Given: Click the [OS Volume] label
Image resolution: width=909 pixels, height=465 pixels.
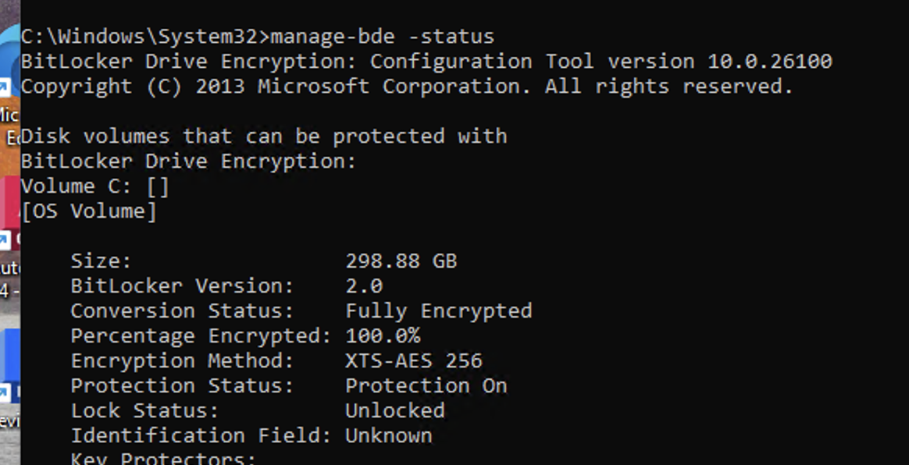Looking at the screenshot, I should tap(89, 211).
